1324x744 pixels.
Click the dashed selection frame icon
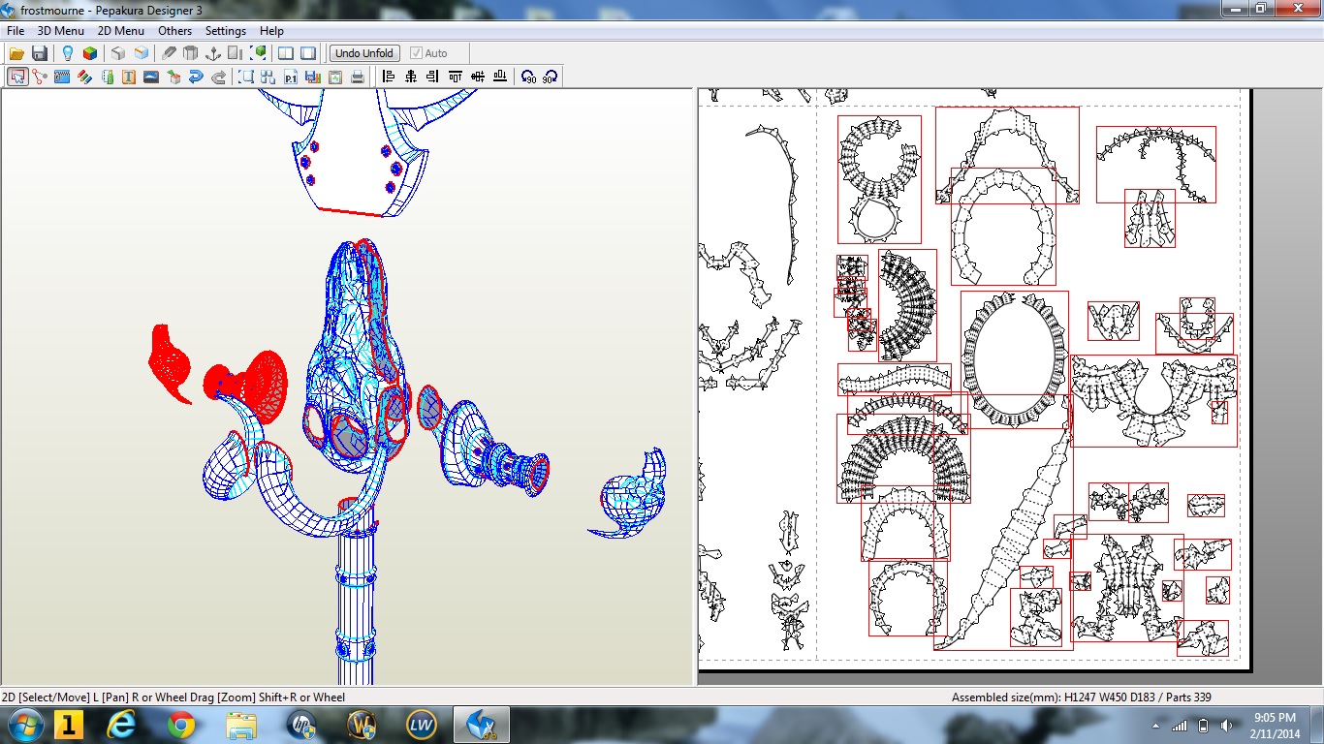pyautogui.click(x=246, y=77)
